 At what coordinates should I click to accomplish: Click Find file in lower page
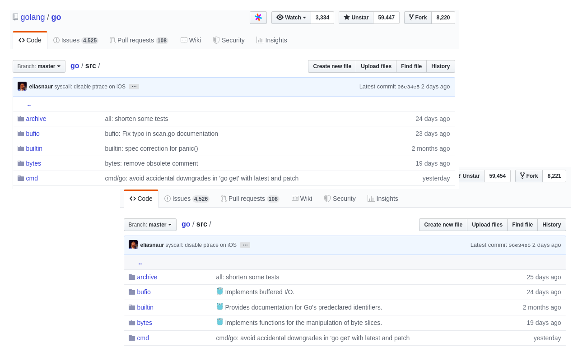[x=522, y=225]
